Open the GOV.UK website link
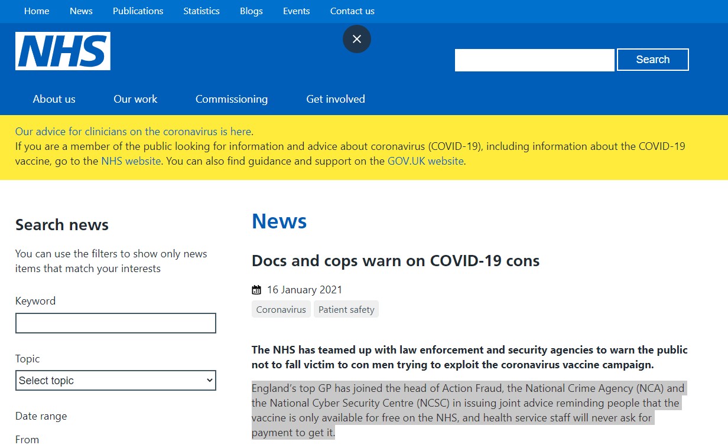The height and width of the screenshot is (445, 728). 425,161
